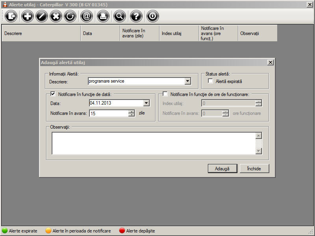Click the Alerte în perioada de notificare label
Viewport: 315px width, 236px height.
(82, 231)
